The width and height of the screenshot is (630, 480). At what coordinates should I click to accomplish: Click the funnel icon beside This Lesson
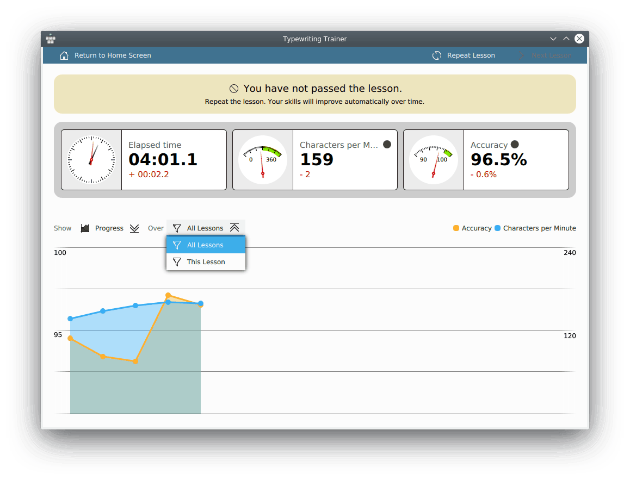177,261
